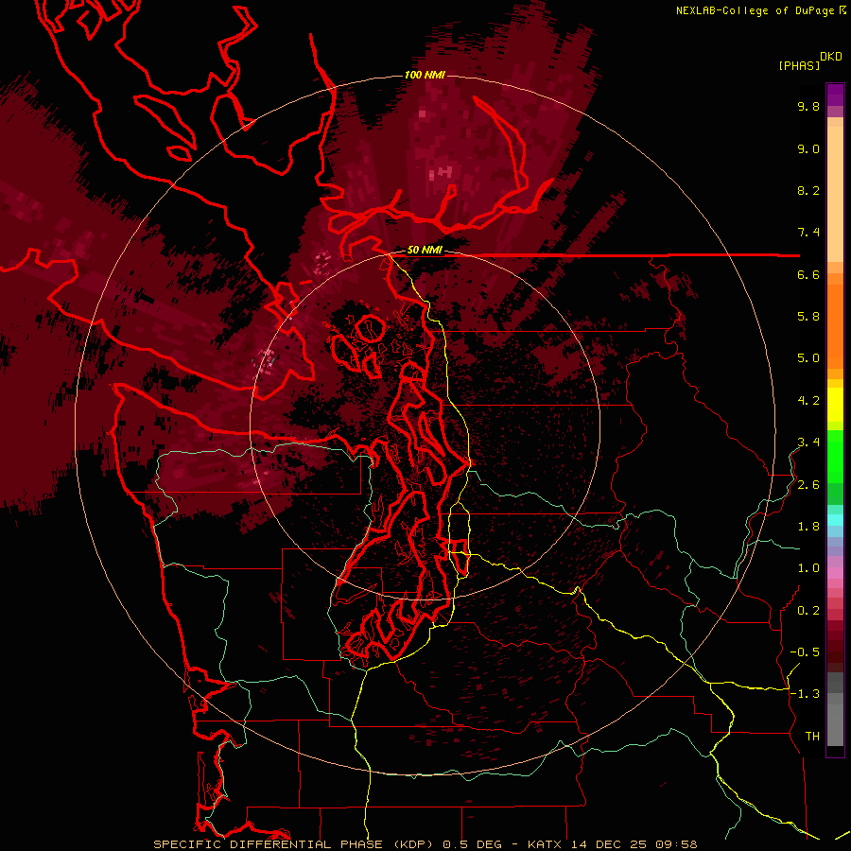Pick the purple band at the colorbar top
This screenshot has height=851, width=851.
[835, 95]
